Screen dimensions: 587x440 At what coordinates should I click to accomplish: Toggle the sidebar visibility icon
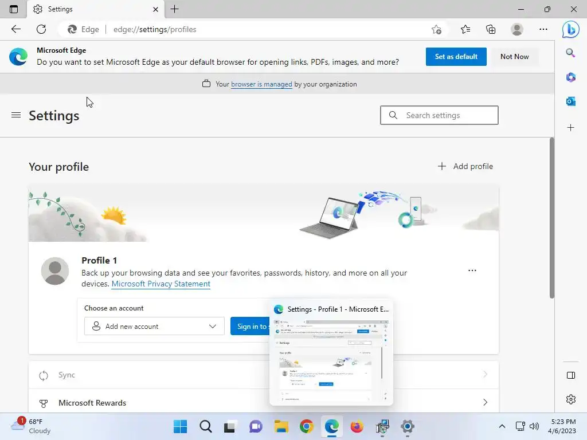coord(570,375)
